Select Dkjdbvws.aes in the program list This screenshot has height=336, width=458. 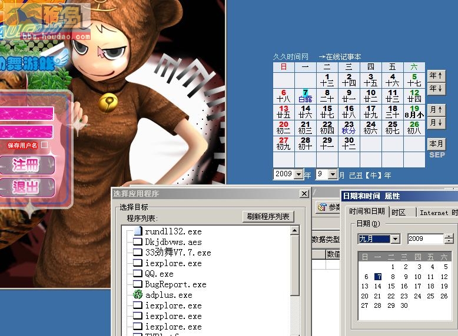click(173, 242)
